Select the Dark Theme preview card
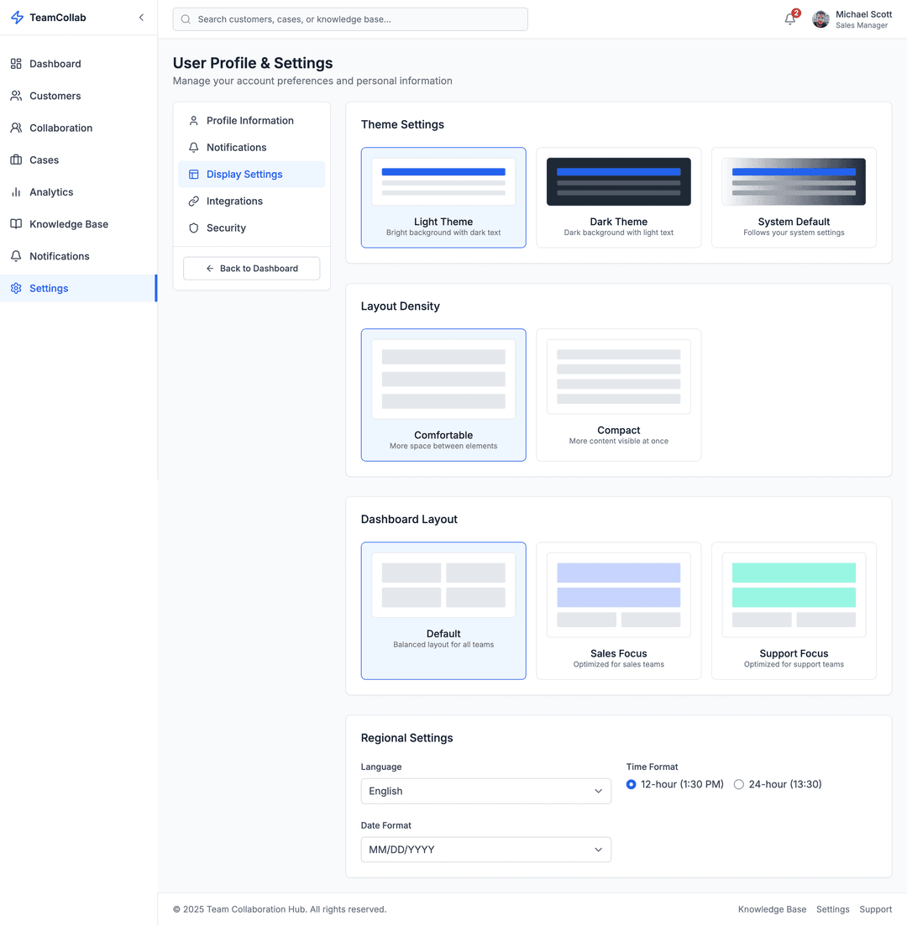The height and width of the screenshot is (926, 907). coord(618,198)
